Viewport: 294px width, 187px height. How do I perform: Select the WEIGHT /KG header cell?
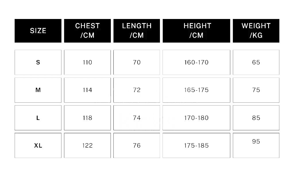click(x=256, y=31)
